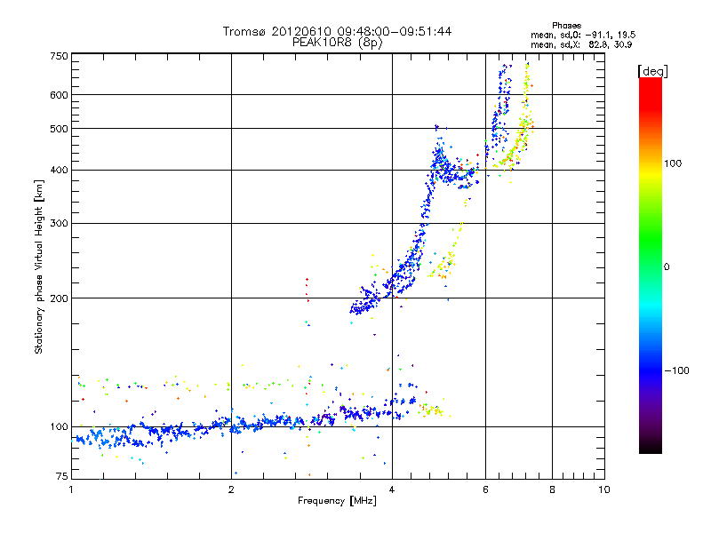The height and width of the screenshot is (533, 711).
Task: Click the y-axis tick label '600'
Action: pos(59,95)
